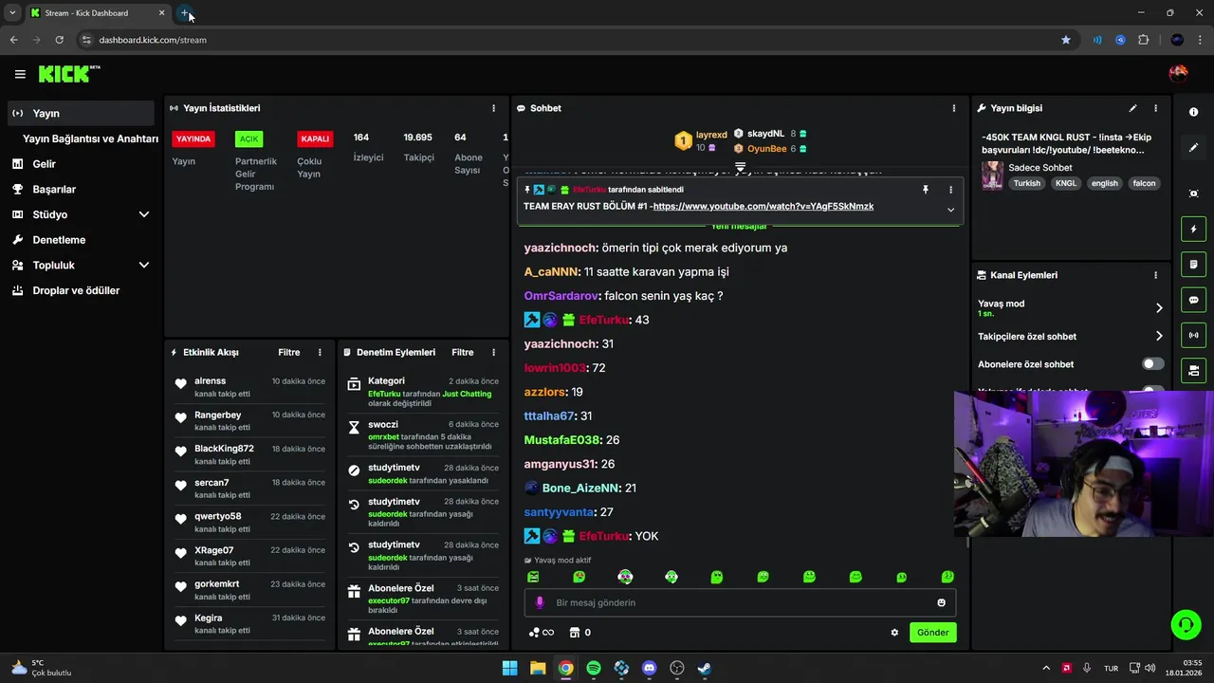The image size is (1214, 683).
Task: Open the profile avatar menu
Action: (x=1178, y=73)
